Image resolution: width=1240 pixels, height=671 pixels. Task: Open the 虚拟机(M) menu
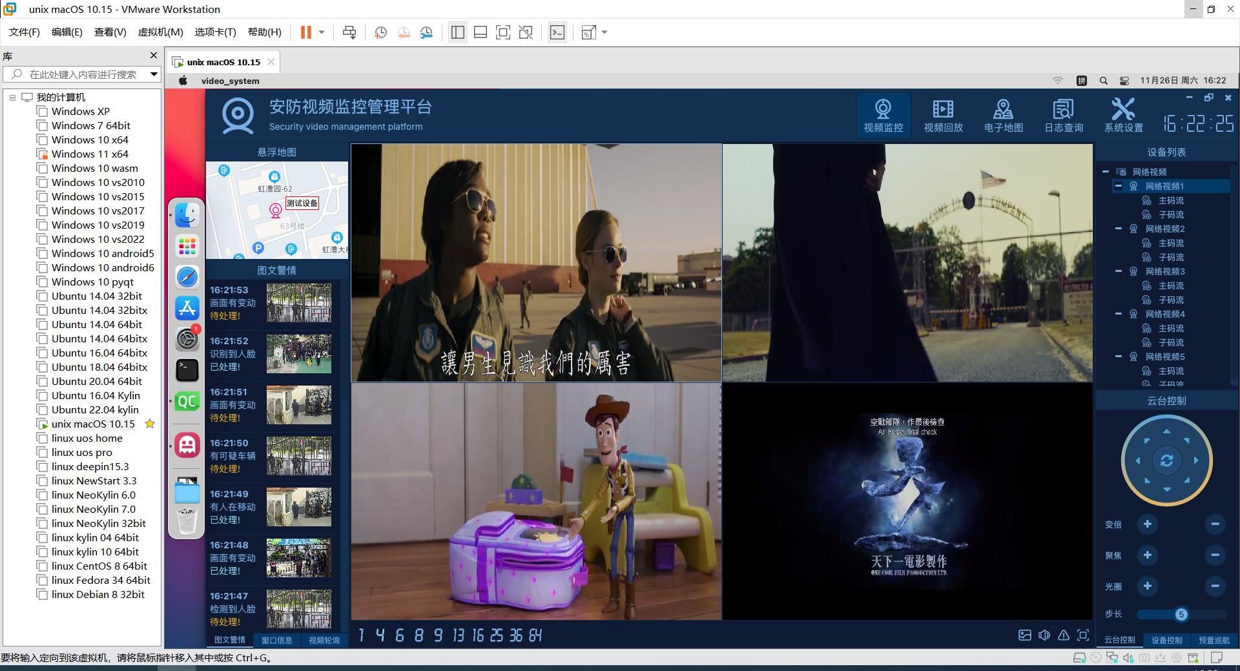(x=160, y=32)
